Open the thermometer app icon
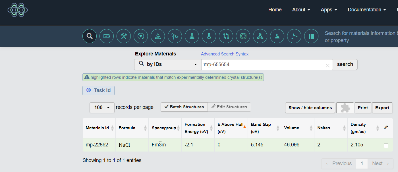 pos(209,36)
